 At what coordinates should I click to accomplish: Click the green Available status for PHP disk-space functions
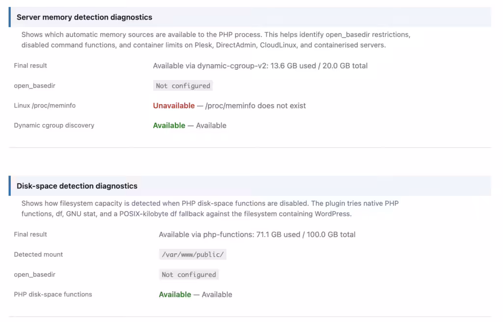point(175,295)
